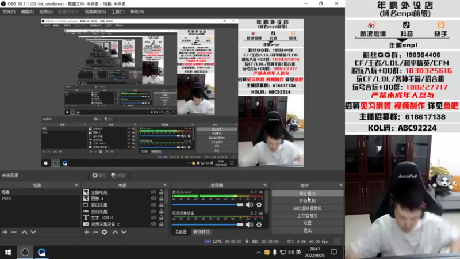Click the 开始录制 button
460x259 pixels.
tap(308, 201)
